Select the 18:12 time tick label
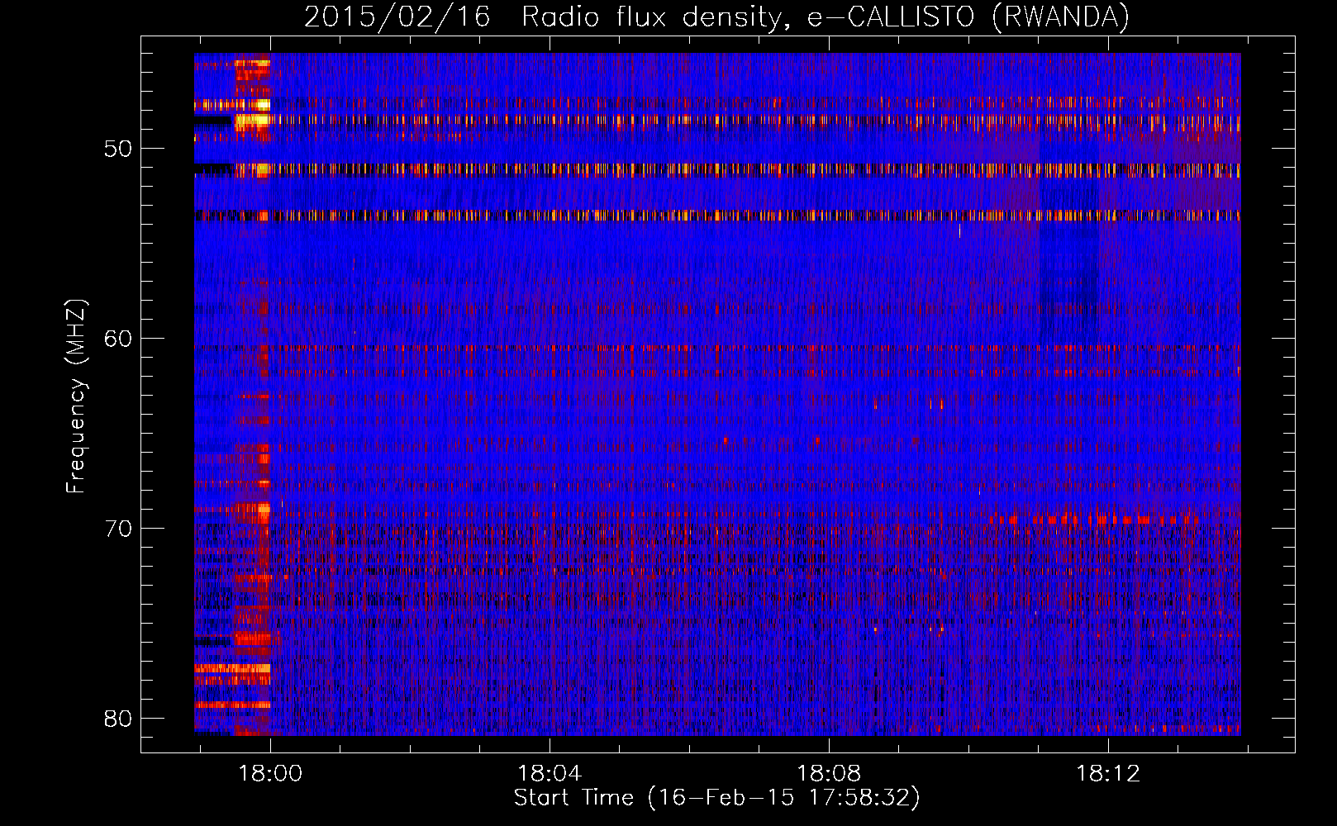Viewport: 1337px width, 826px height. [x=1107, y=773]
